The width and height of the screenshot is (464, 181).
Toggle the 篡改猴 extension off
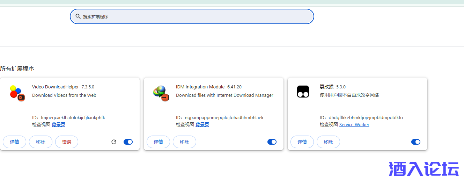click(x=416, y=142)
